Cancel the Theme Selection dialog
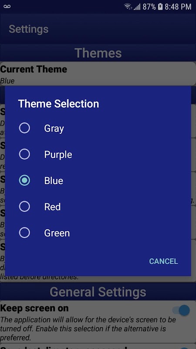 [x=163, y=261]
